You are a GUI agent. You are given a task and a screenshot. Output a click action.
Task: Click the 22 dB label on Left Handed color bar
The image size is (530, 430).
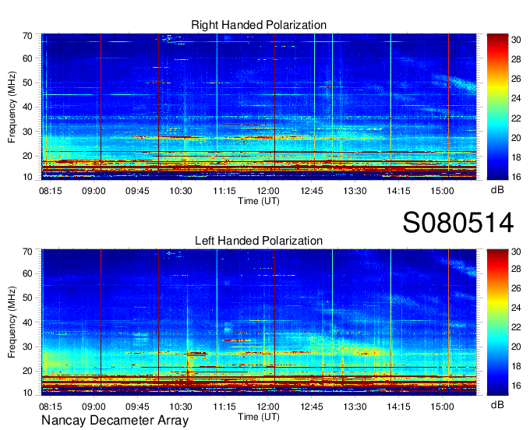coord(516,327)
